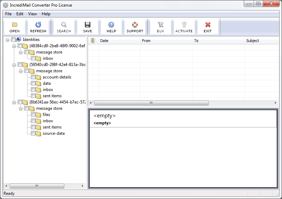282x199 pixels.
Task: Click the folder icon of {8b6341aa identity
Action: pos(25,102)
